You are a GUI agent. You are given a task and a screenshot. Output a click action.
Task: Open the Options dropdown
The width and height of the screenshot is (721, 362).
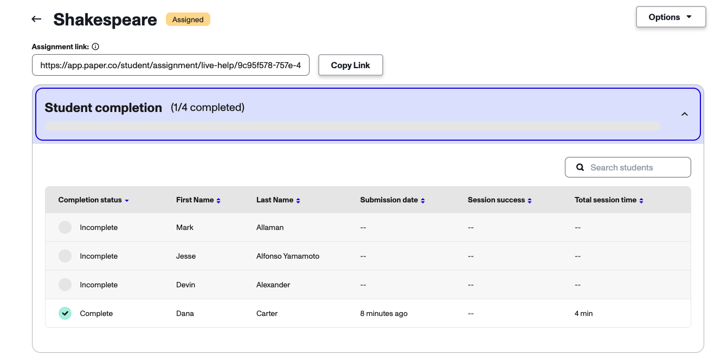click(x=671, y=17)
